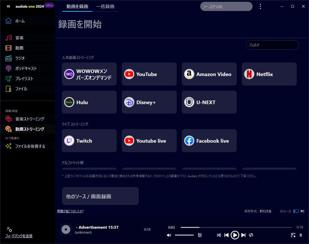309x244 pixels.
Task: Open 音楽ストリーミング recording icon
Action: 8,119
